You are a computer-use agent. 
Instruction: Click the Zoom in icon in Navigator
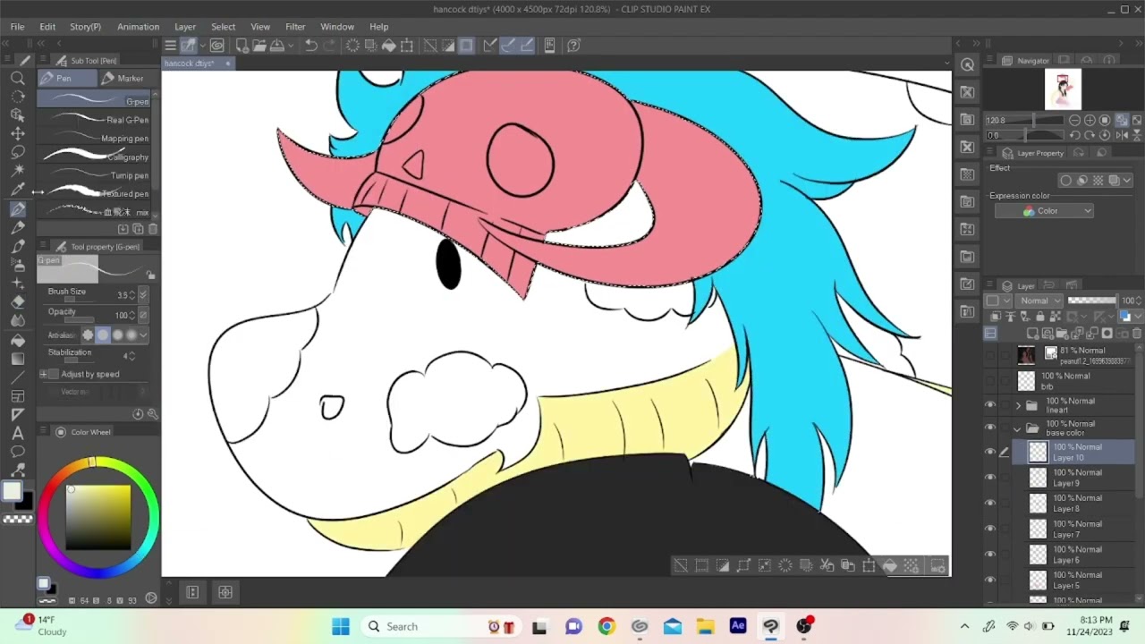[1090, 120]
